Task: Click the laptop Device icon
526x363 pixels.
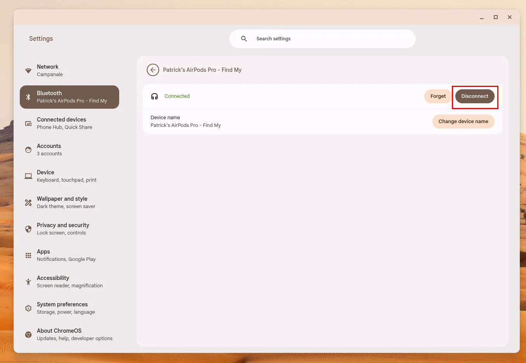Action: coord(28,176)
